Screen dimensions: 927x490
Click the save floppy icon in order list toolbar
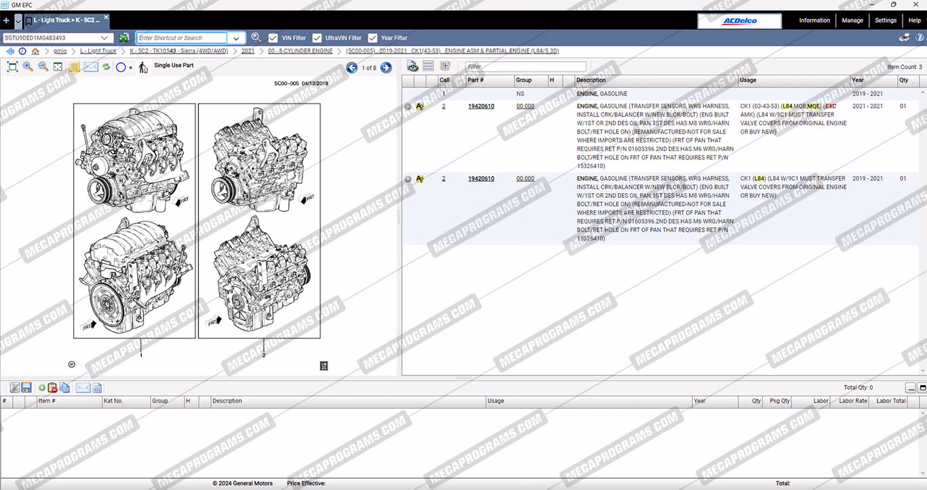pos(26,388)
